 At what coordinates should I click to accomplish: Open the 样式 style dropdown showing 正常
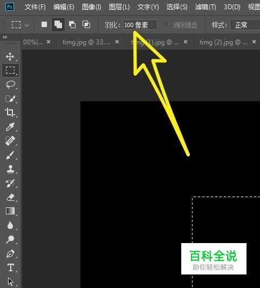(x=245, y=25)
